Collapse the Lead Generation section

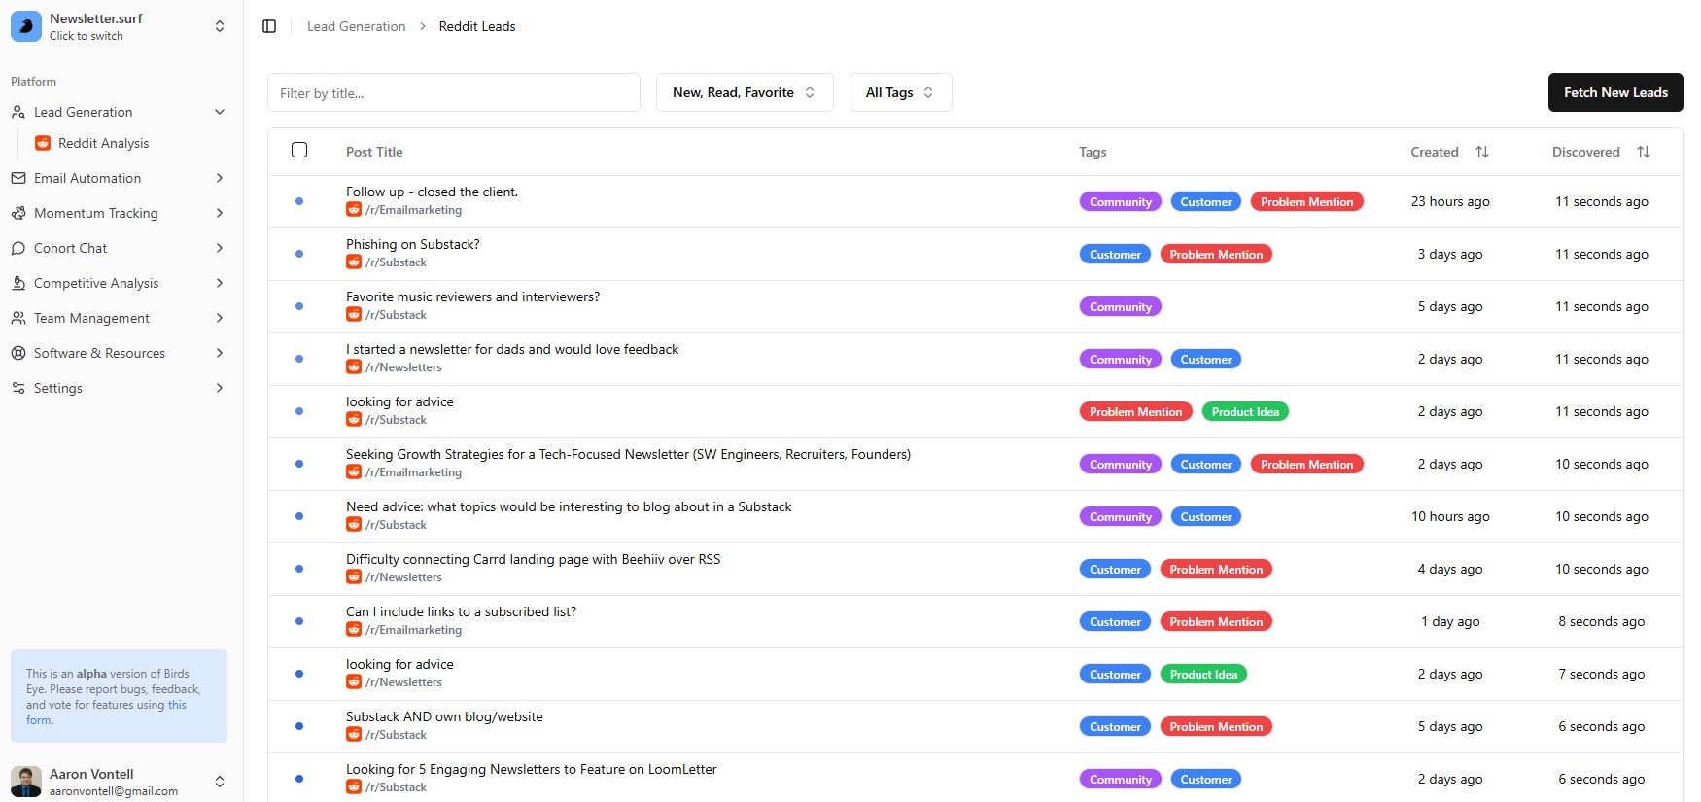coord(219,112)
